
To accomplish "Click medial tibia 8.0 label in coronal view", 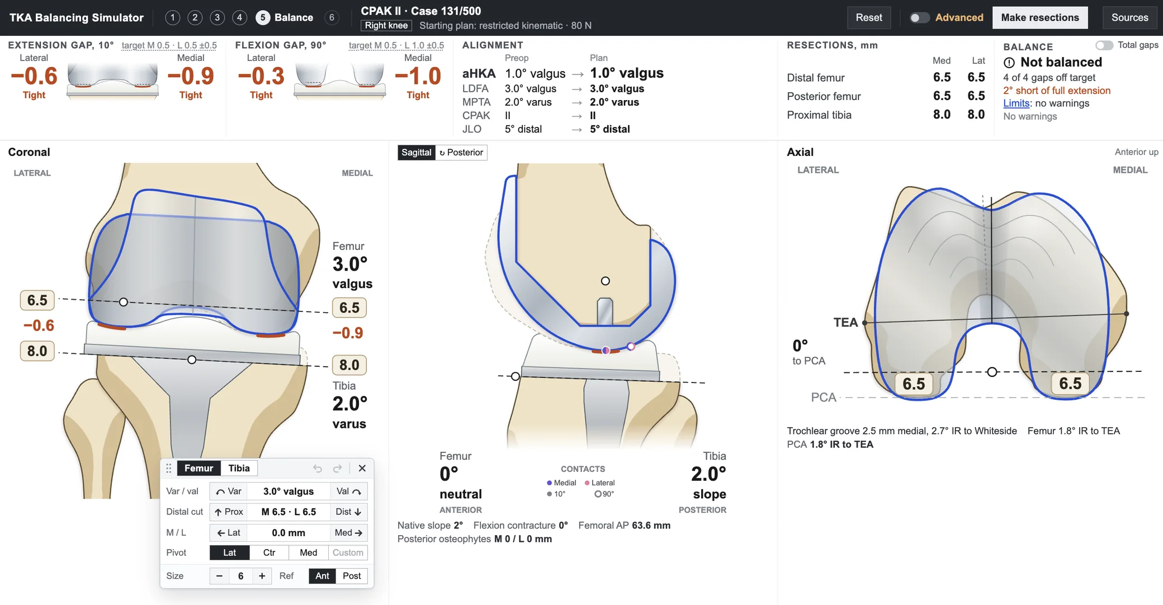I will click(349, 365).
